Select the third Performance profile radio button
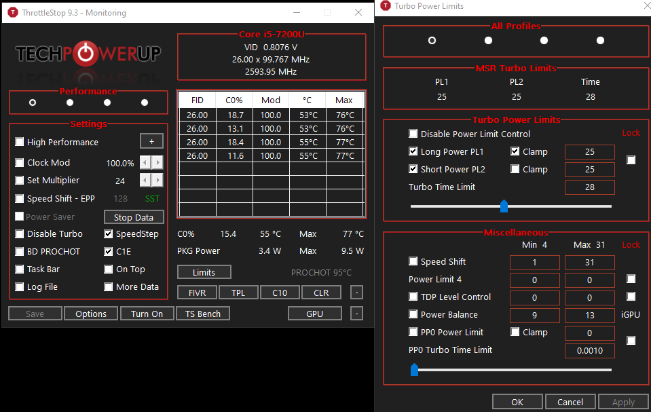The width and height of the screenshot is (651, 412). pos(107,102)
